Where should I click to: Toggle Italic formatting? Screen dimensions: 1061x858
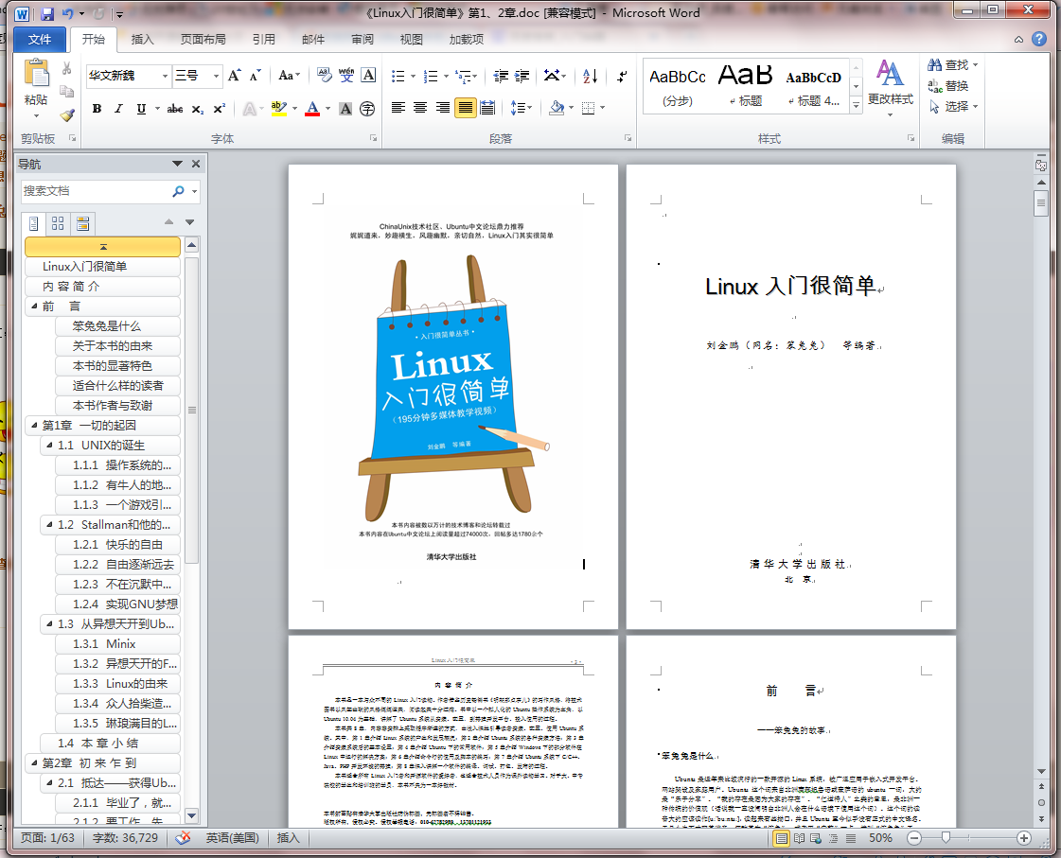pos(118,109)
